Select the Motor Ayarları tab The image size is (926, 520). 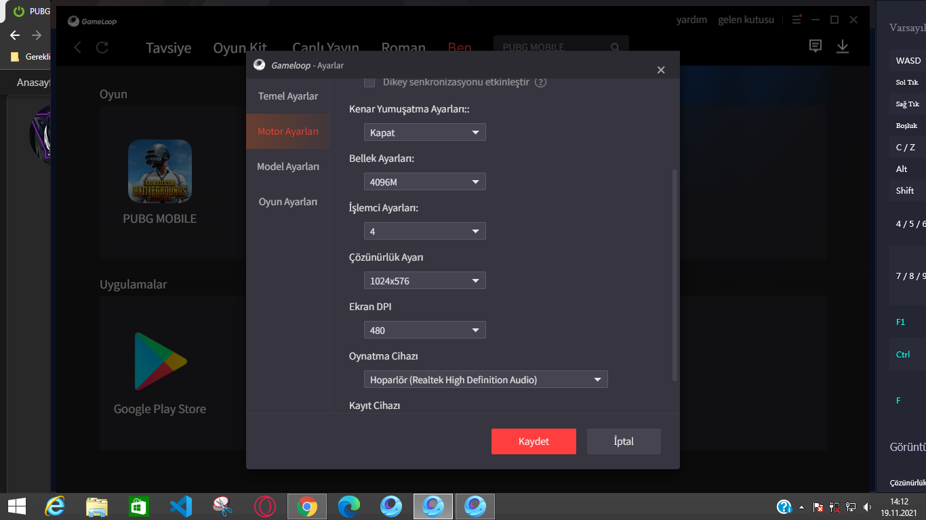click(288, 131)
